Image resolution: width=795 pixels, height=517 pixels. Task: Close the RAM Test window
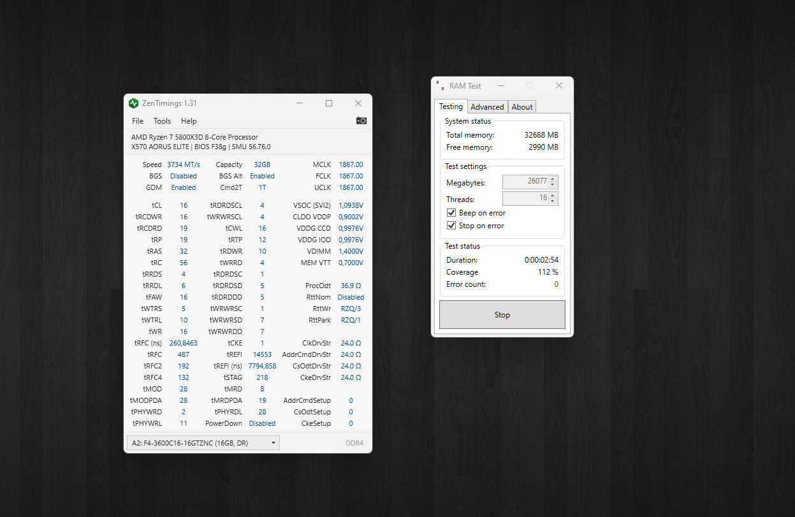click(559, 85)
